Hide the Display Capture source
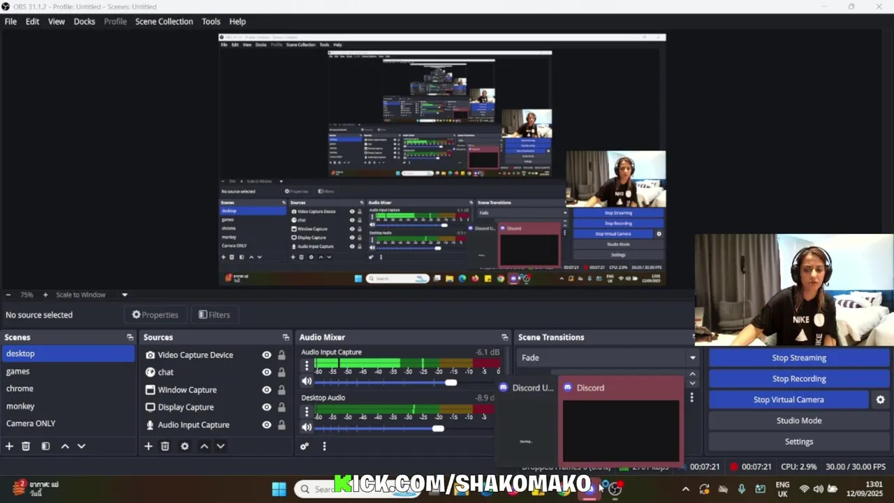 coord(266,407)
